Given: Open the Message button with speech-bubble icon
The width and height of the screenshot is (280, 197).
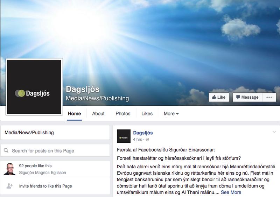Looking at the screenshot, I should pos(247,97).
